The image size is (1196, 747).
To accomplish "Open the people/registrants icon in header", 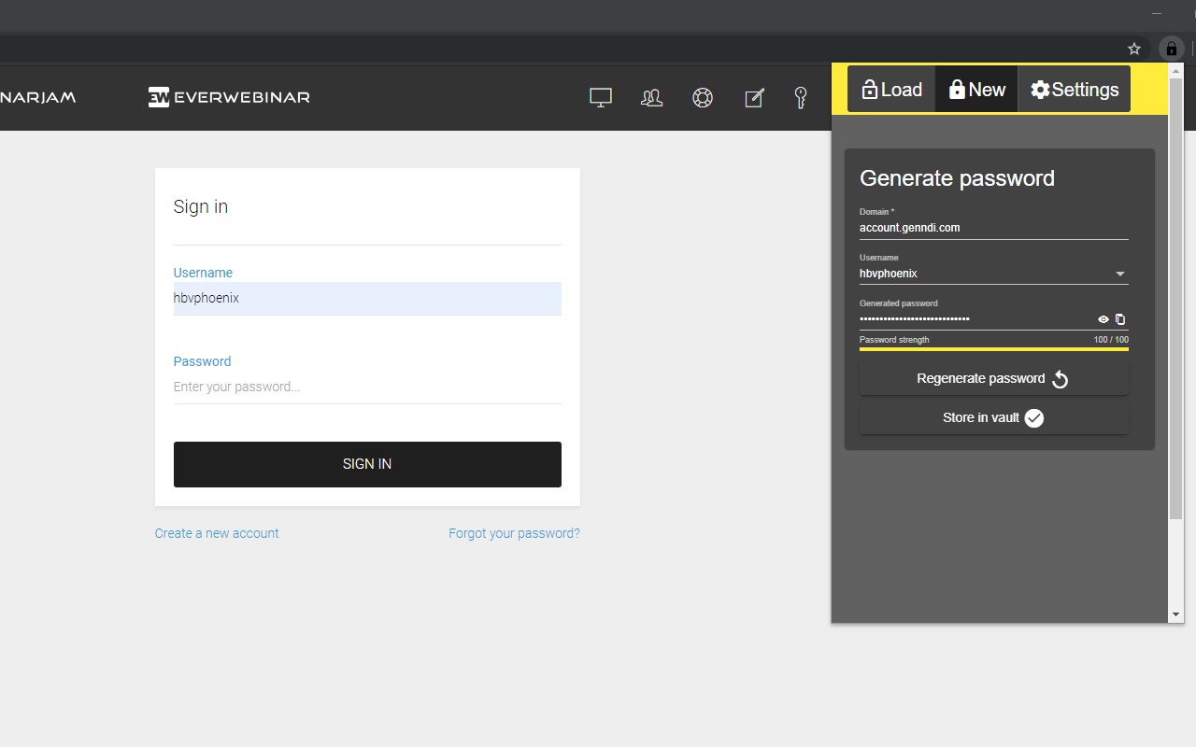I will coord(651,97).
